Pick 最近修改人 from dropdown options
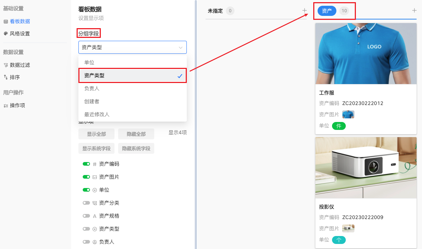422x249 pixels. point(97,114)
